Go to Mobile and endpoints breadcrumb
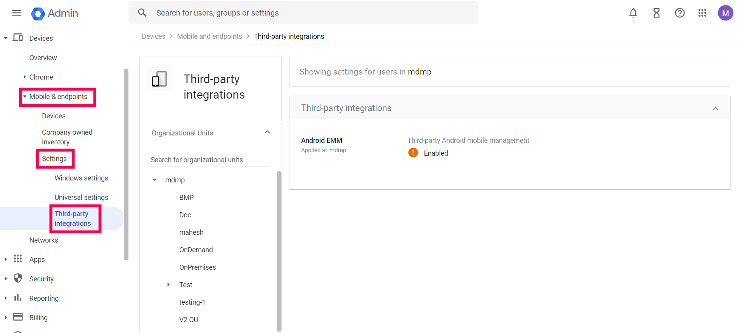 [209, 36]
